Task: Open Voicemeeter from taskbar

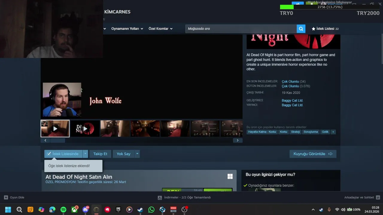Action: coord(173,210)
